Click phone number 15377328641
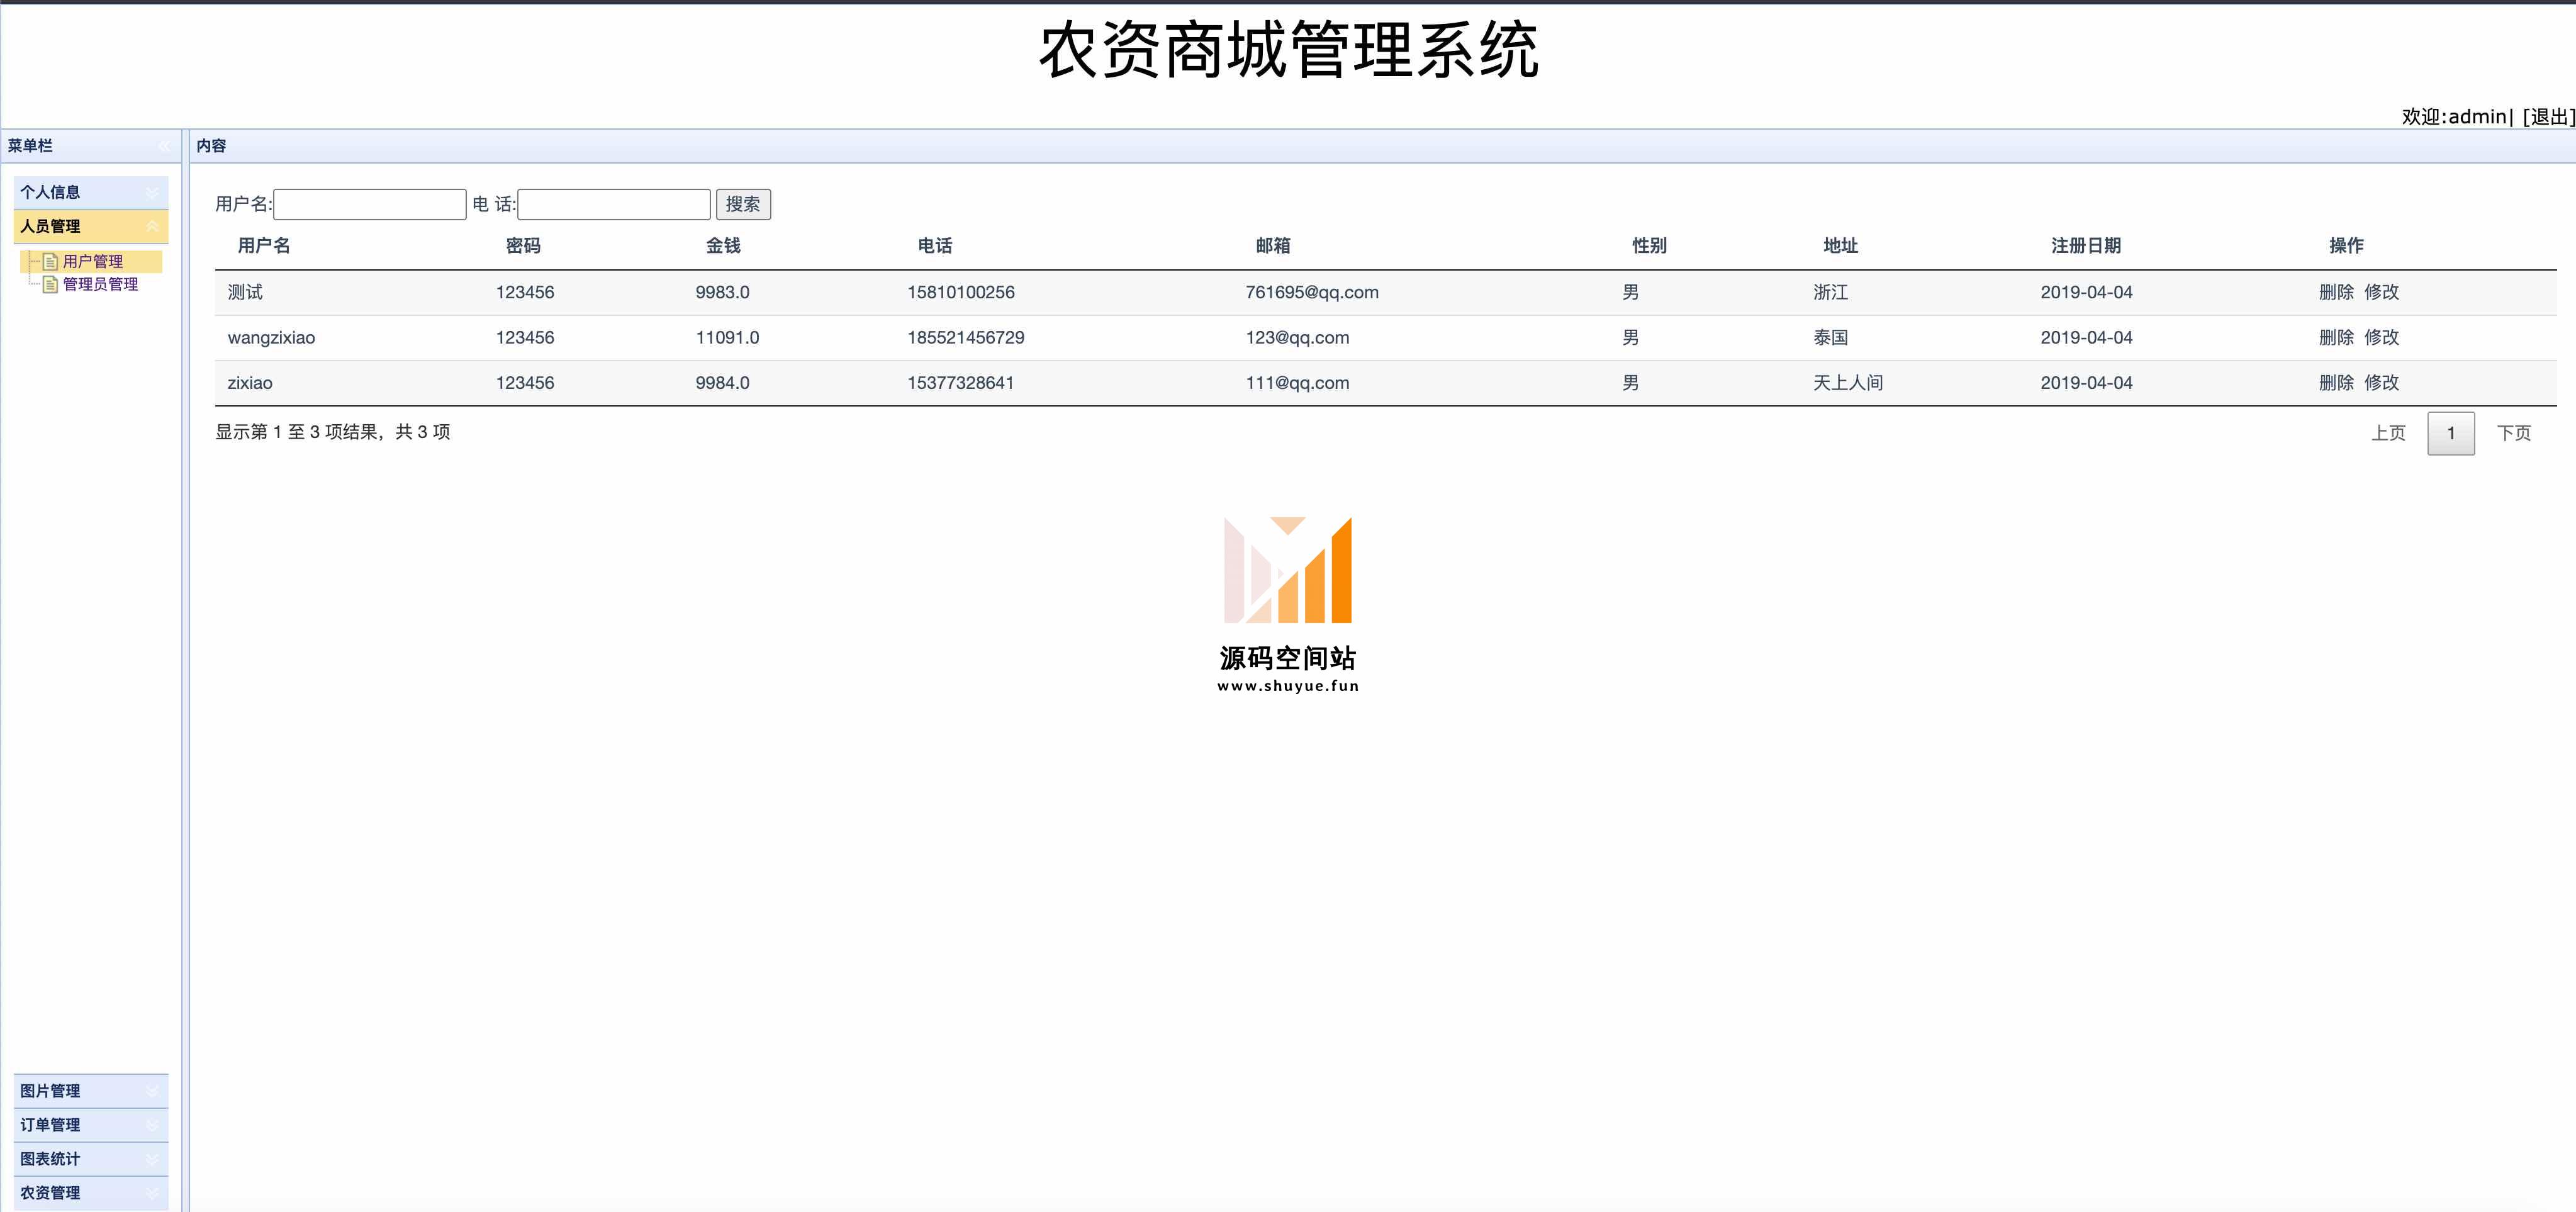This screenshot has height=1212, width=2576. click(961, 383)
